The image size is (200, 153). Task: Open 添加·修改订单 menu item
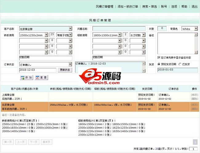click(x=128, y=6)
